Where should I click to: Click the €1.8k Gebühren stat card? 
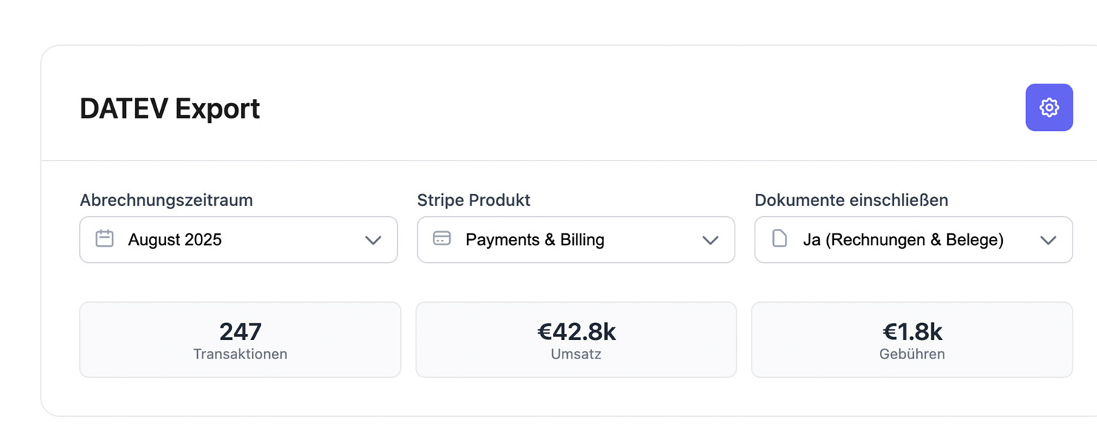[912, 340]
